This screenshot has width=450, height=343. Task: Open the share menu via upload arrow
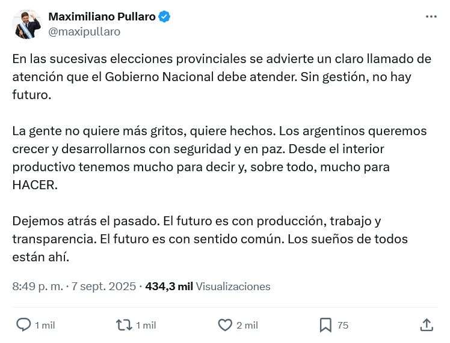point(427,325)
